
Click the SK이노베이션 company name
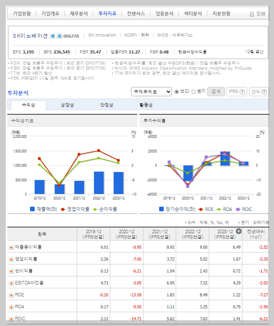(x=30, y=36)
